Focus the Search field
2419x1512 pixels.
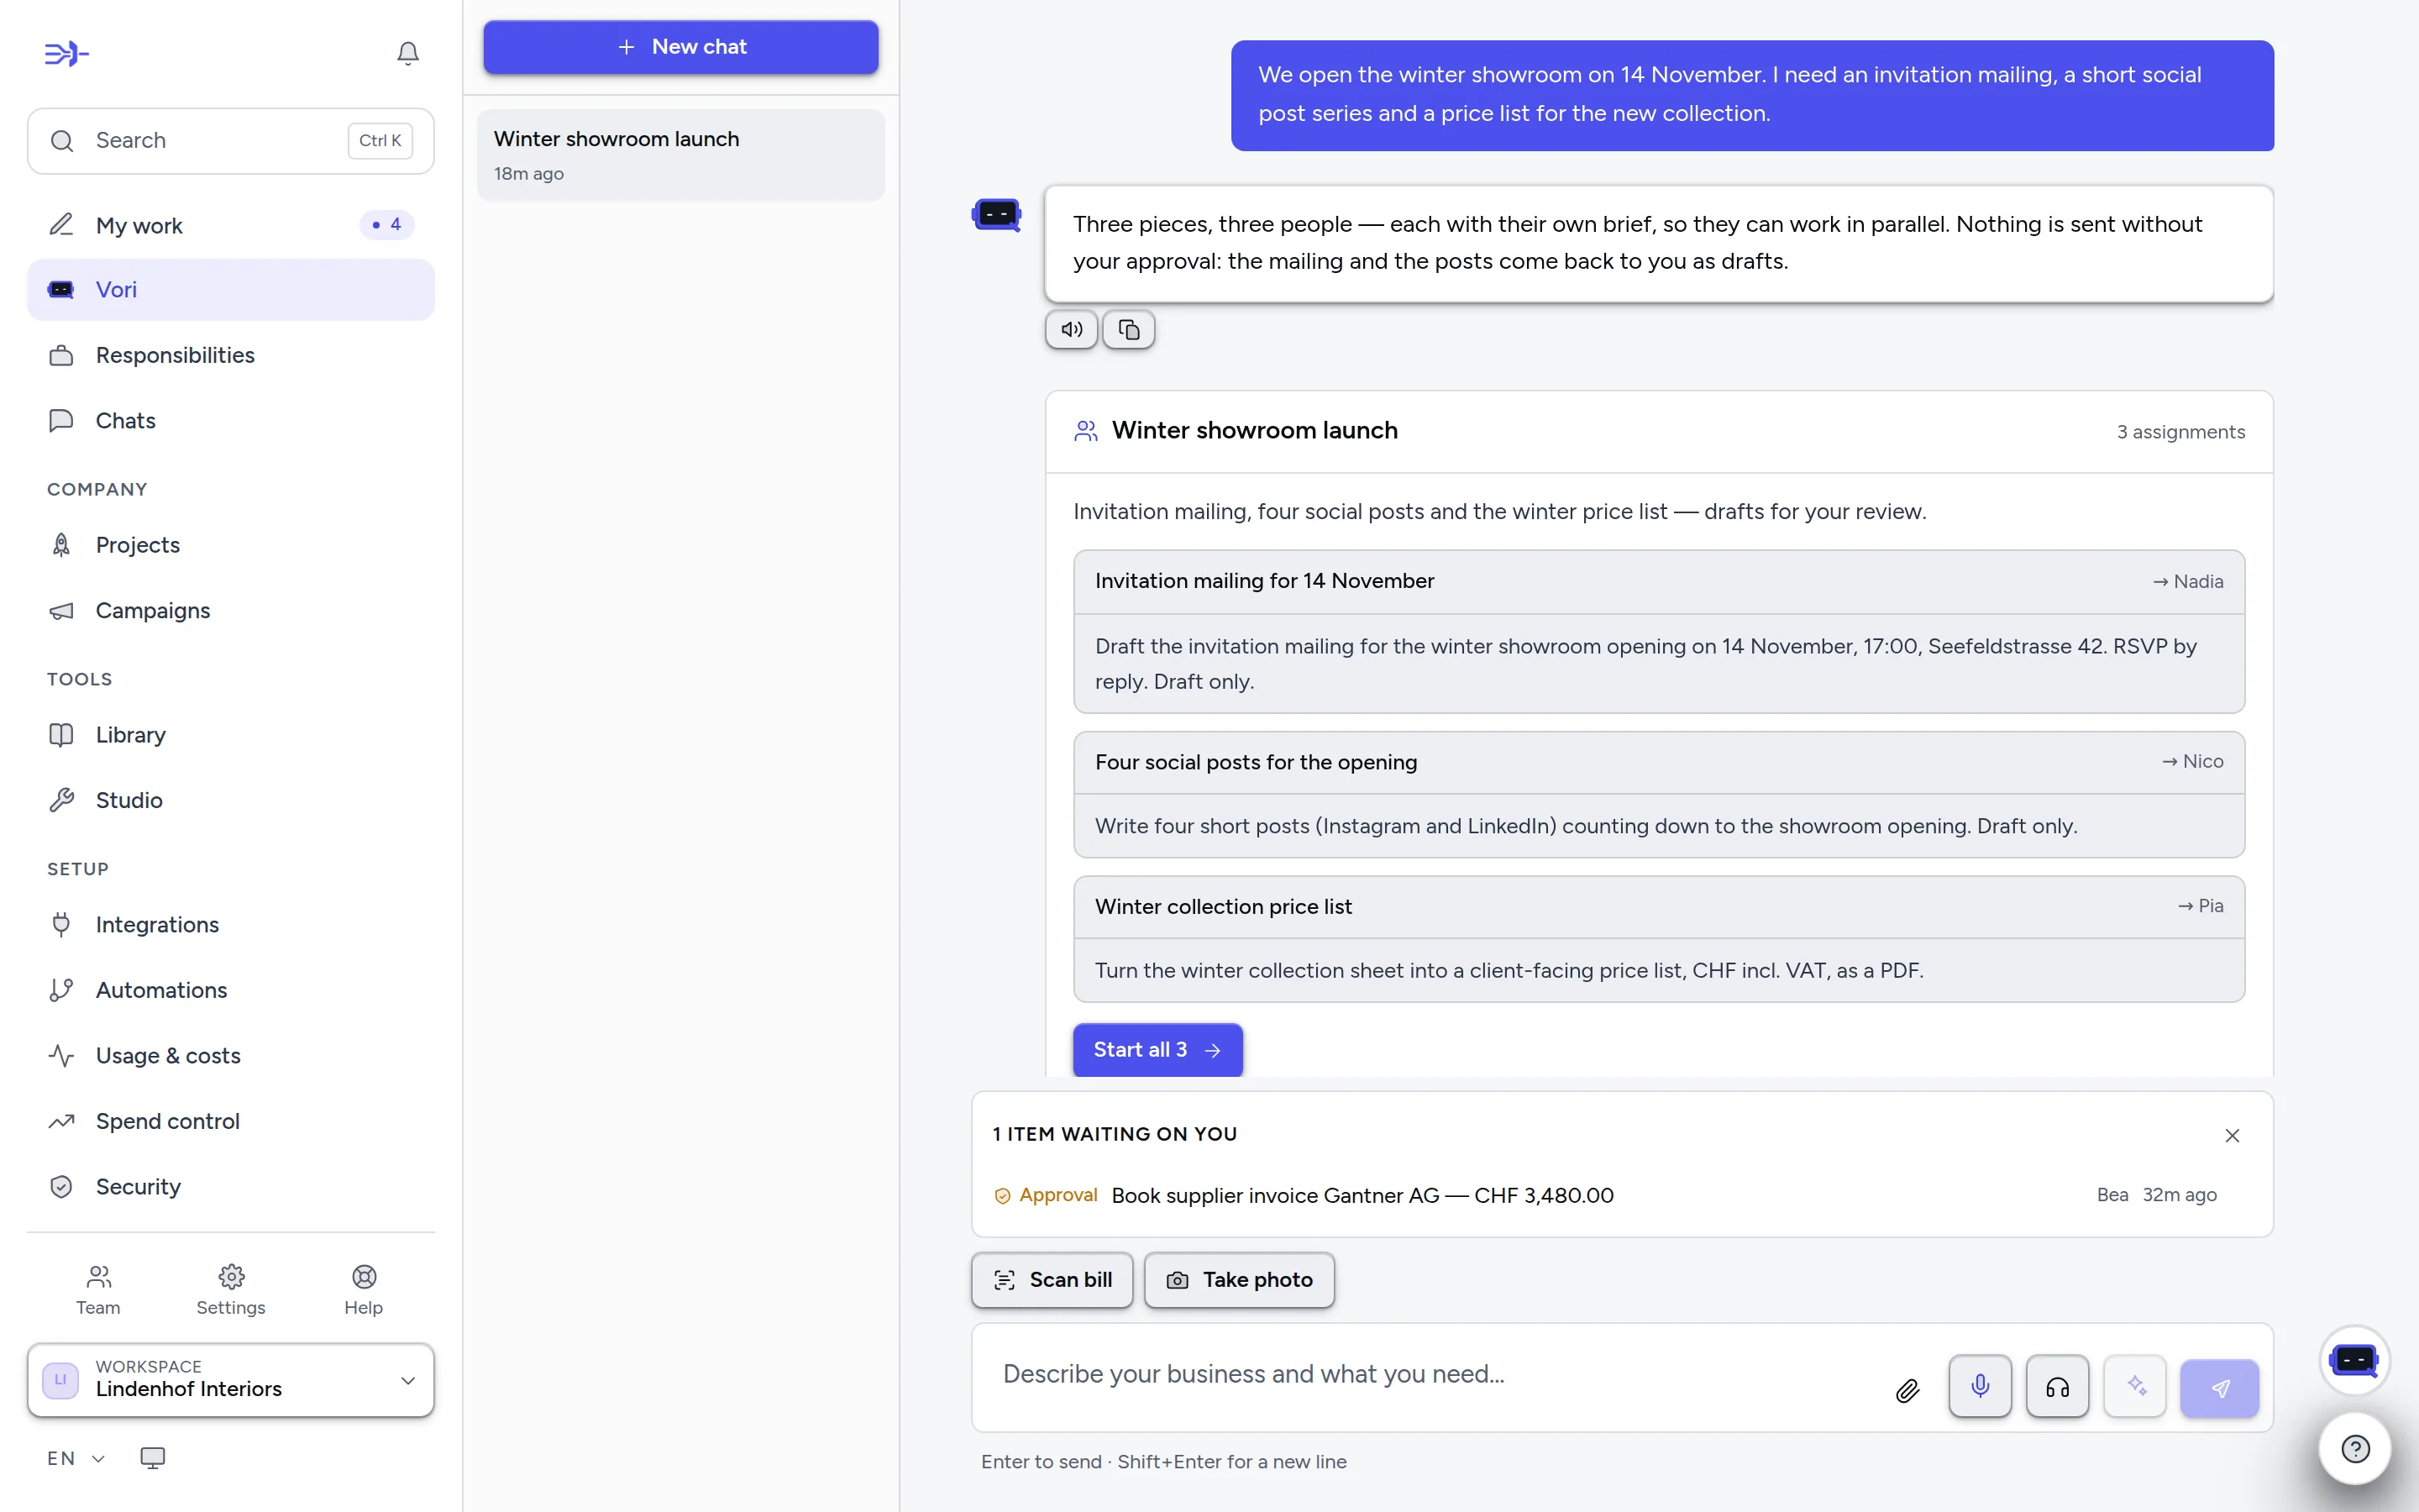click(x=231, y=141)
